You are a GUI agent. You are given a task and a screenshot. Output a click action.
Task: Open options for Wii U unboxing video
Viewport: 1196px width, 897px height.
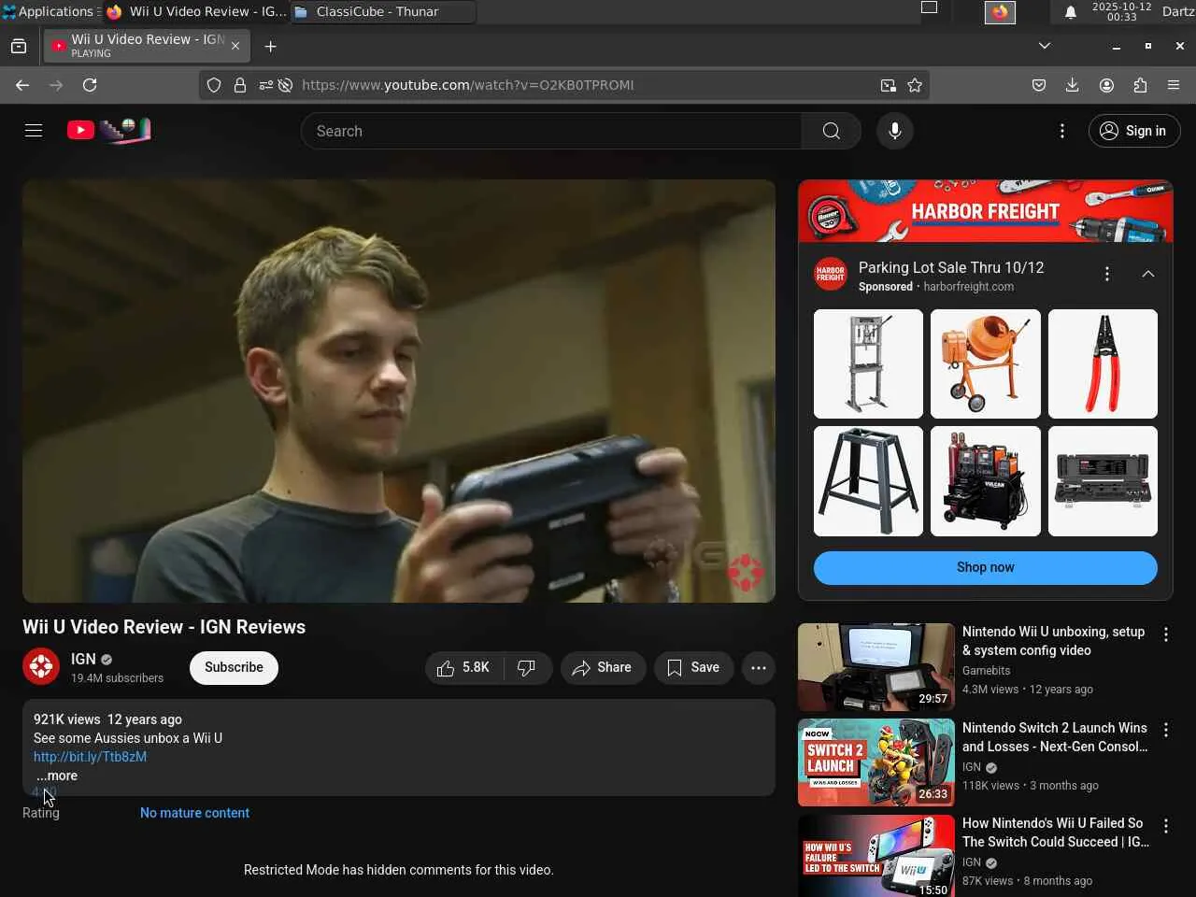[1165, 634]
